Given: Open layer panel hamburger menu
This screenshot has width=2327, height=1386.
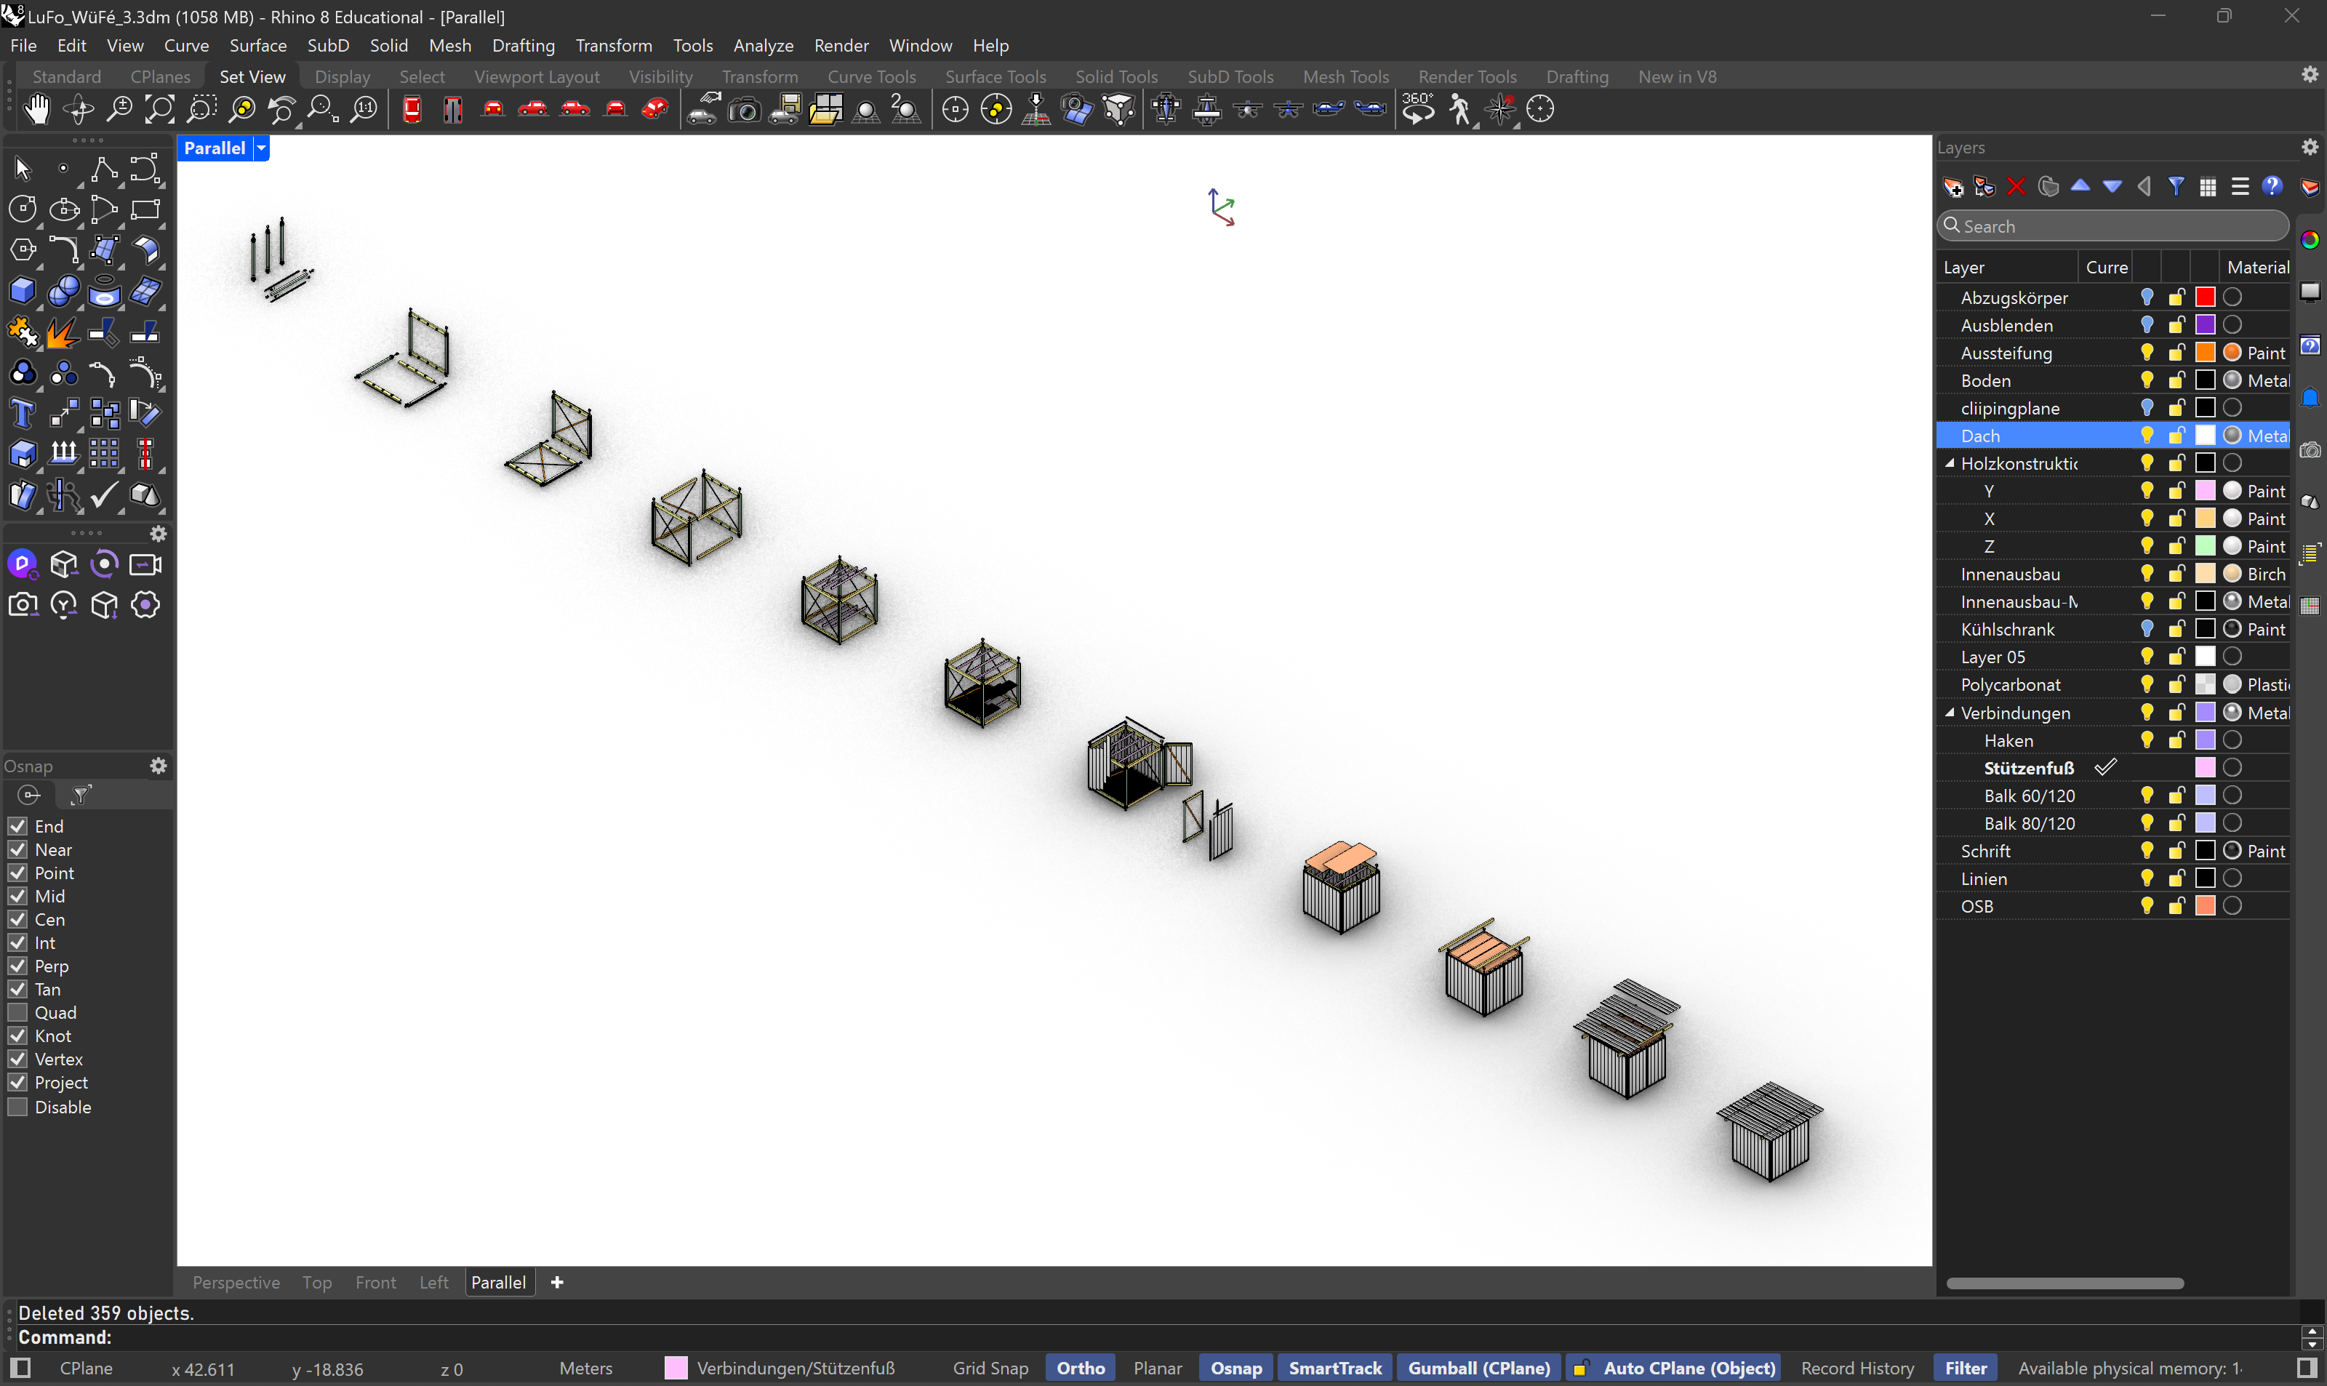Looking at the screenshot, I should 2240,187.
